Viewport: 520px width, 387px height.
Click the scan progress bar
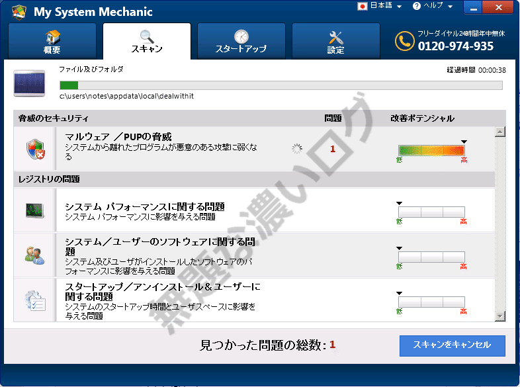click(x=281, y=85)
